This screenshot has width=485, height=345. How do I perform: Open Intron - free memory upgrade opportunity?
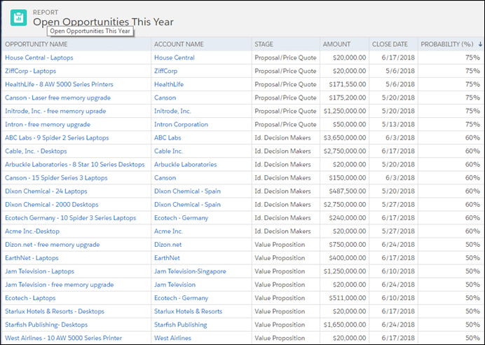tap(48, 124)
